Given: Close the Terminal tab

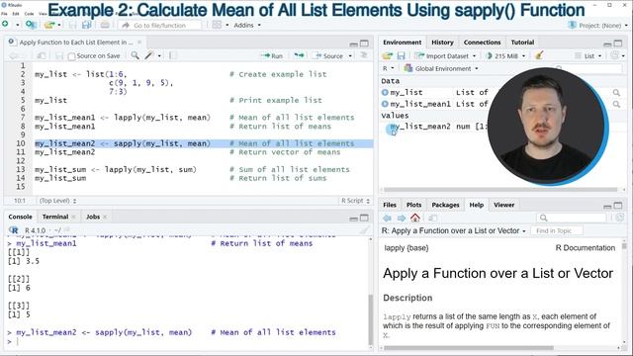Looking at the screenshot, I should click(73, 217).
